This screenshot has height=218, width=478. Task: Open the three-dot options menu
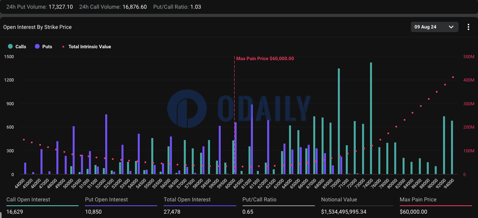[x=469, y=27]
